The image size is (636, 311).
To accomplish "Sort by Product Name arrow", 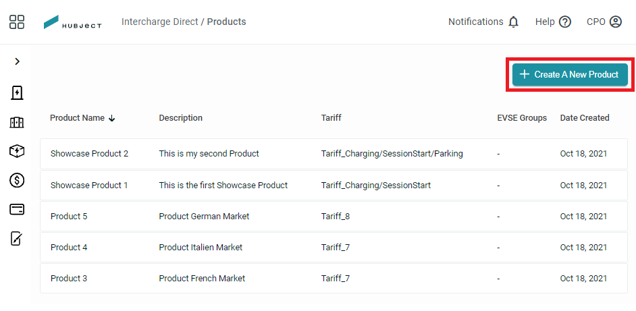I will 112,118.
